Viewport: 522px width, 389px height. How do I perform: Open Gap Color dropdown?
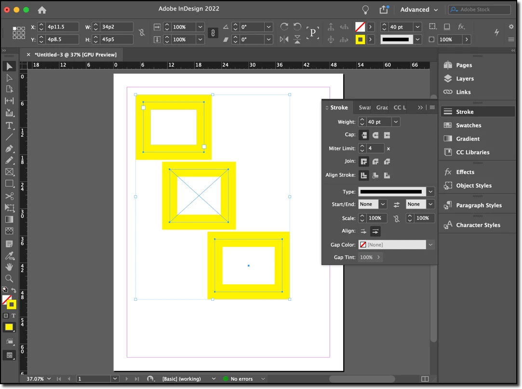(430, 245)
